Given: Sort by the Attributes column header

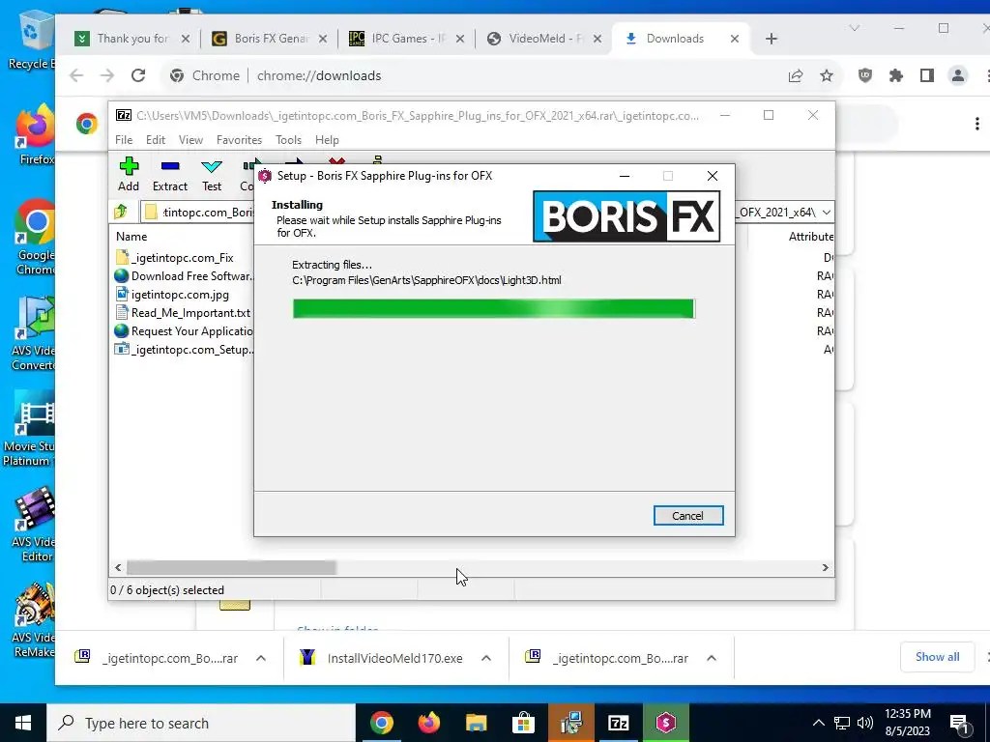Looking at the screenshot, I should coord(811,237).
